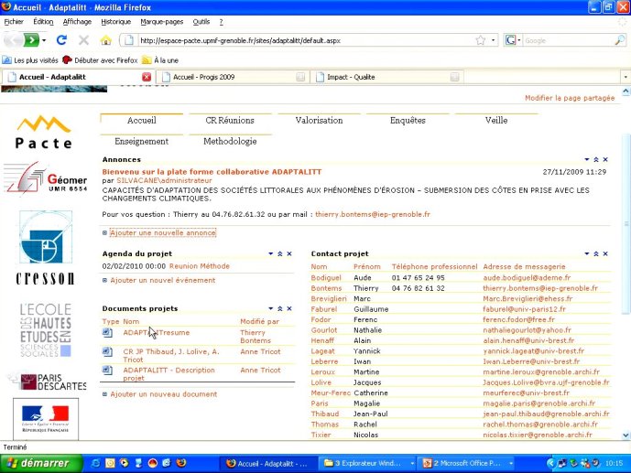Image resolution: width=631 pixels, height=473 pixels.
Task: Open the Windows démarrer start menu
Action: (x=41, y=463)
